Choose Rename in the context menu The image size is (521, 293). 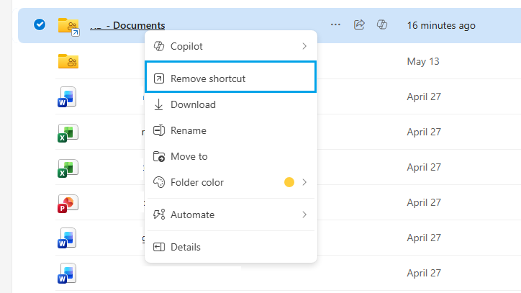click(x=230, y=130)
